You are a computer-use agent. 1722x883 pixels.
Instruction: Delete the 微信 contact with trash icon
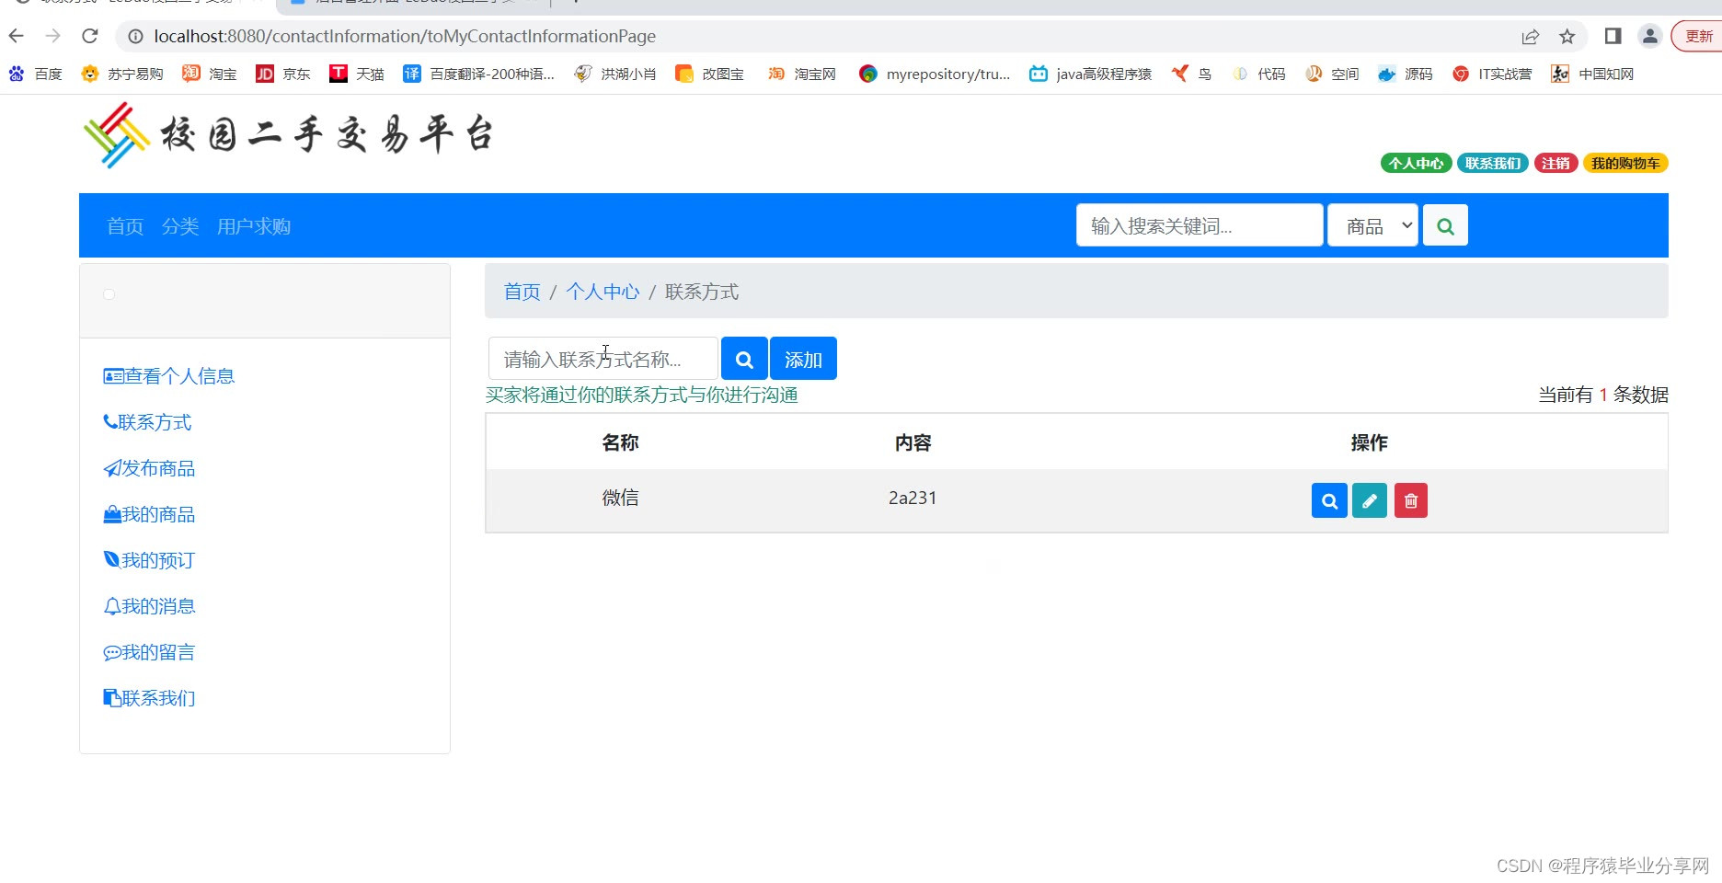[1411, 500]
